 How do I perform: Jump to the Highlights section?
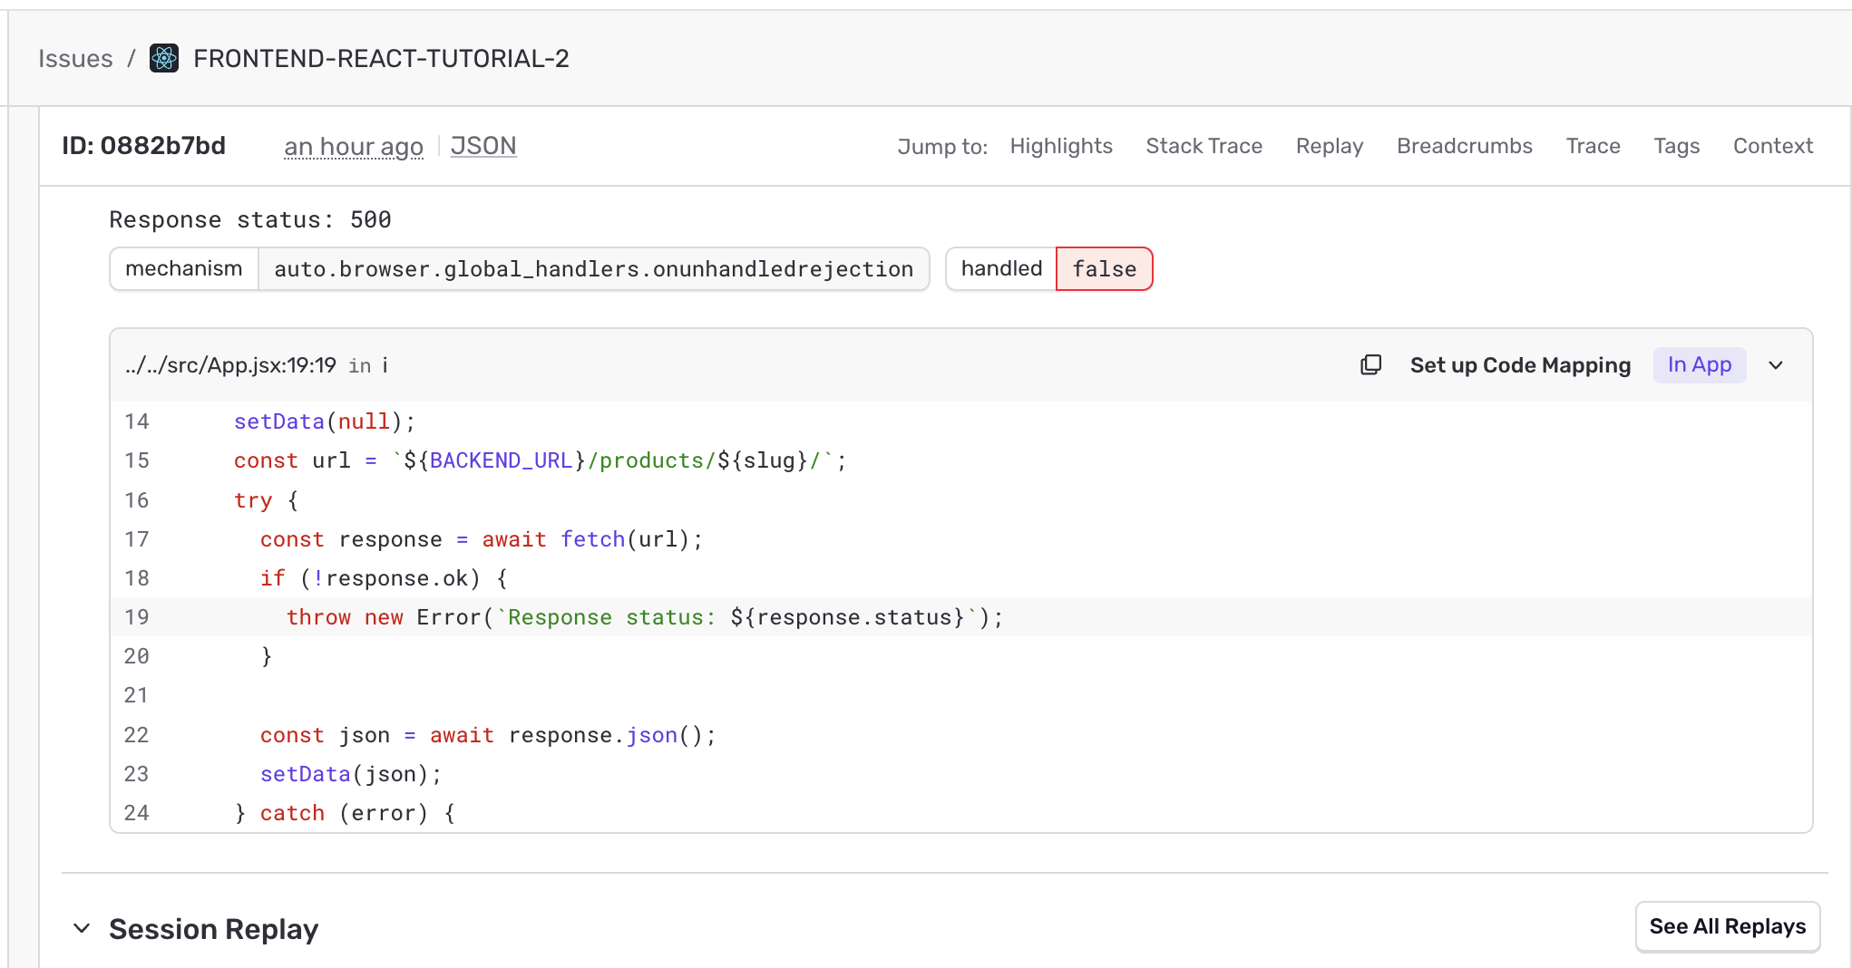(1061, 146)
